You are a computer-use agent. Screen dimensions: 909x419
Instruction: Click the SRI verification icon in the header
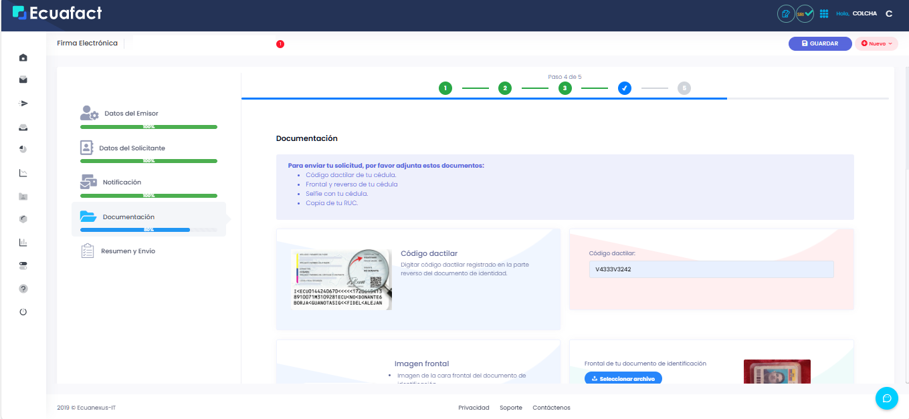805,13
